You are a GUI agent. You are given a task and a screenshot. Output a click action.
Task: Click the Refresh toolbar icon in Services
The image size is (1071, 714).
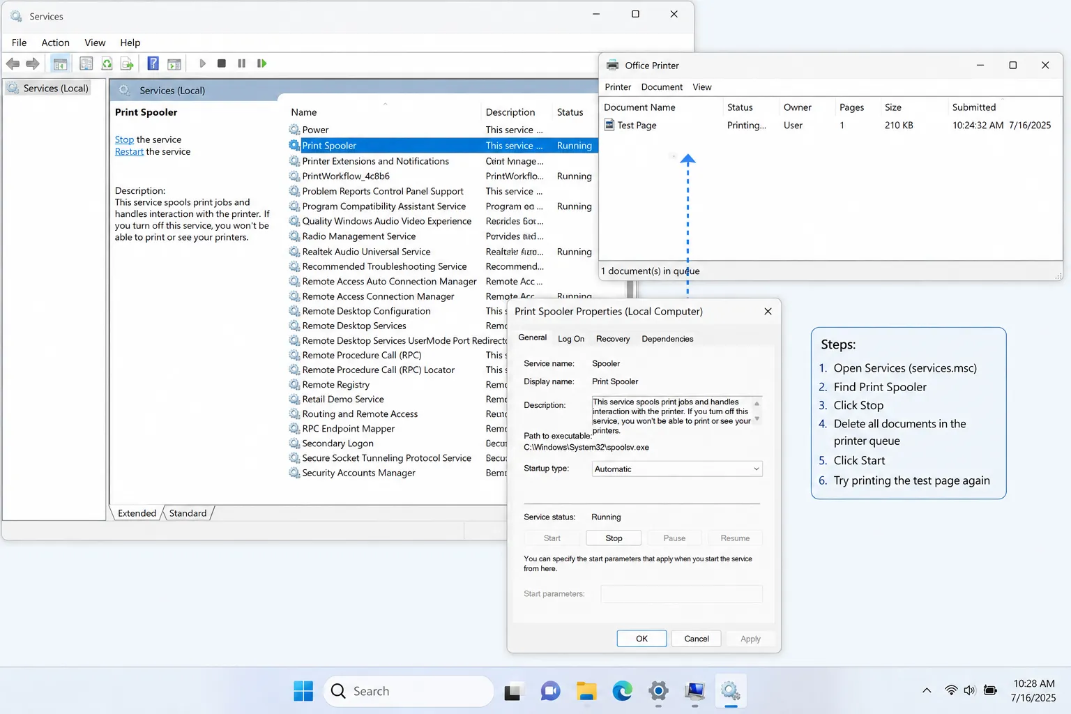pyautogui.click(x=107, y=63)
